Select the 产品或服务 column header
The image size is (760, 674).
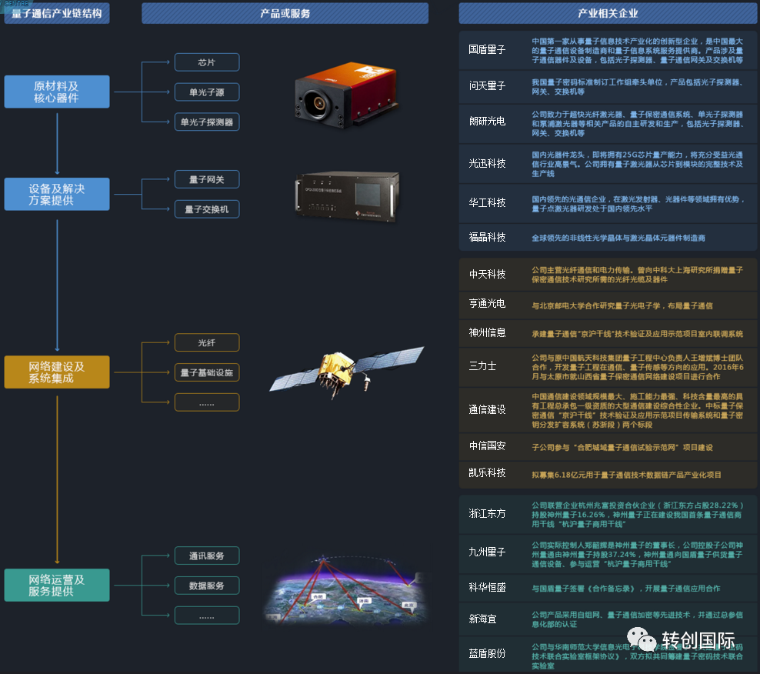(285, 13)
